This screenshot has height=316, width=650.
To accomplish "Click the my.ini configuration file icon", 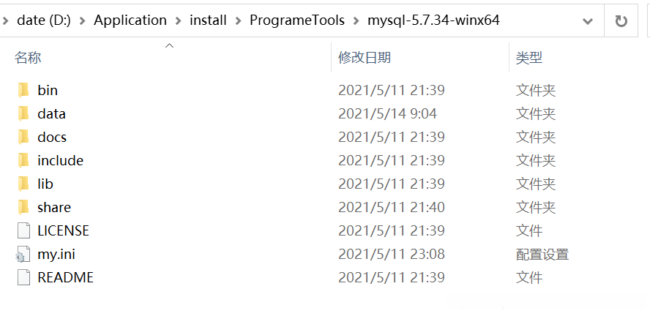I will click(x=23, y=255).
